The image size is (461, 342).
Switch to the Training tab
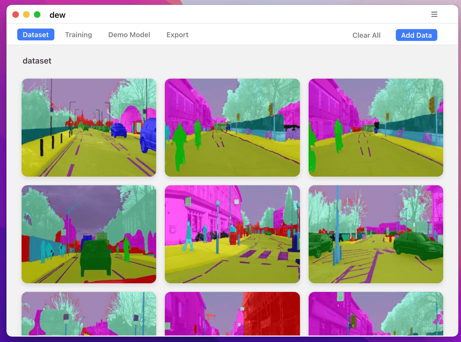pos(78,35)
